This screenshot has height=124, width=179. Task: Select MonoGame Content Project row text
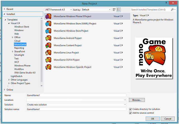(68, 45)
